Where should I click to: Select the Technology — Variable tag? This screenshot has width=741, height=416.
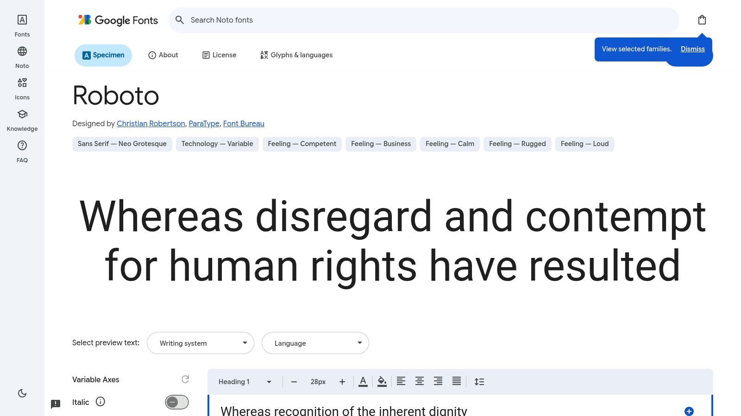pyautogui.click(x=217, y=144)
